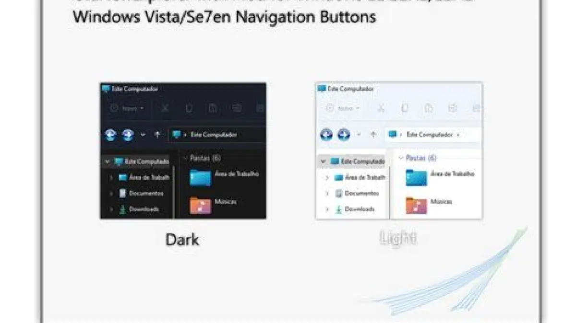576x323 pixels.
Task: Click the paste icon in the dark toolbar
Action: [x=213, y=108]
